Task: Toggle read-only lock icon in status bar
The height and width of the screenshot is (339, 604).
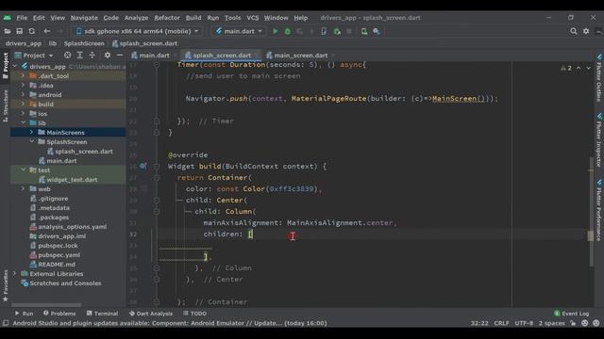Action: pos(573,323)
